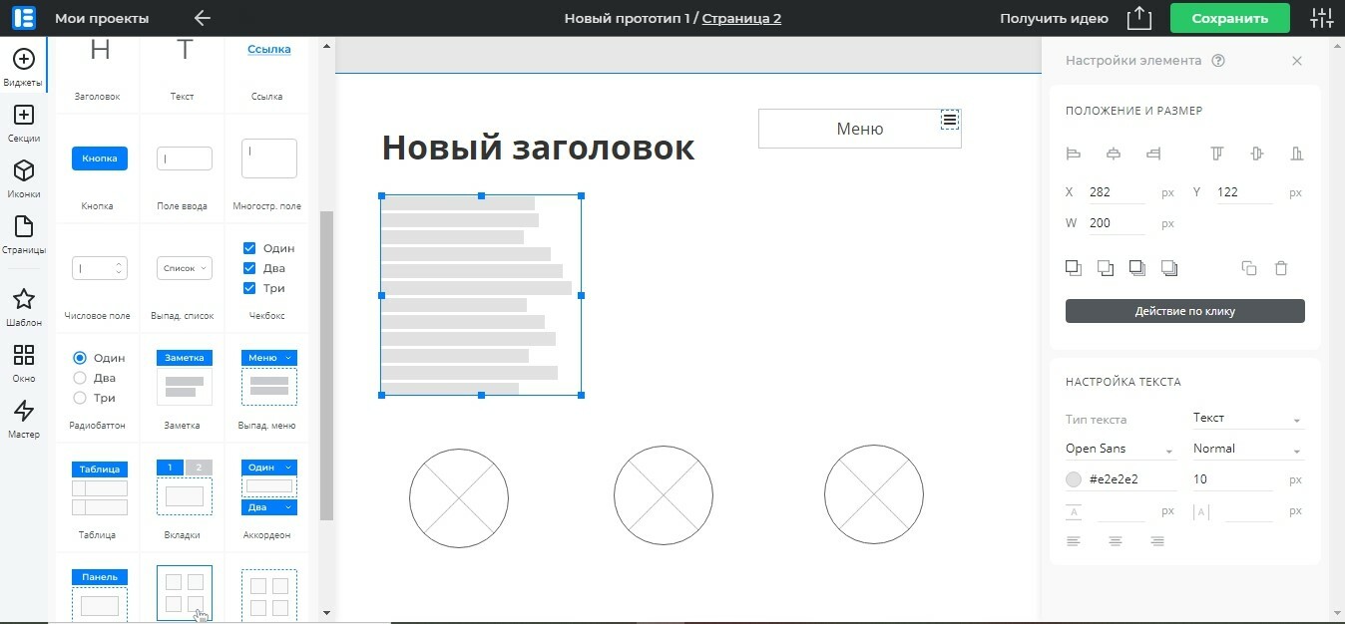Open the sliders settings icon in the top bar
The image size is (1345, 624).
(x=1321, y=18)
